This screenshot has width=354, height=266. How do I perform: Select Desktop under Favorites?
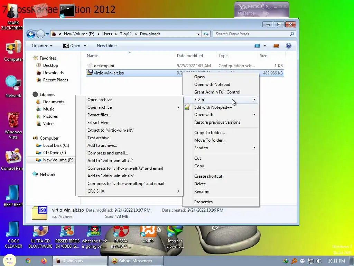tap(50, 65)
